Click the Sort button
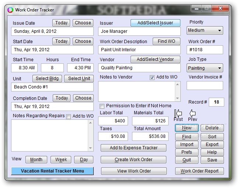The width and height of the screenshot is (239, 188). point(212,137)
